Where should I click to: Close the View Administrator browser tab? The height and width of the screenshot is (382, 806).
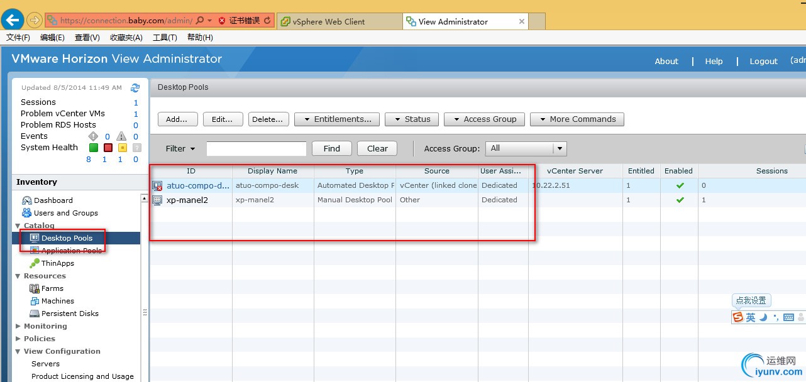(x=521, y=21)
